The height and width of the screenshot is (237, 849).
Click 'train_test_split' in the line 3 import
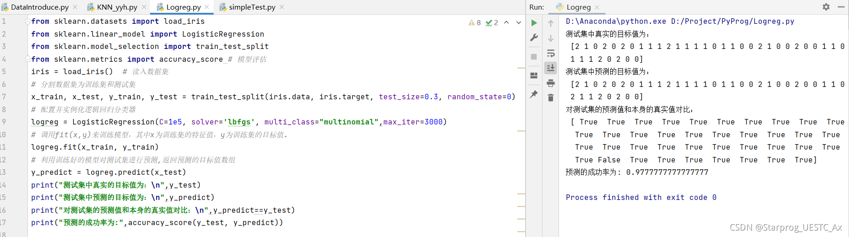click(x=232, y=47)
